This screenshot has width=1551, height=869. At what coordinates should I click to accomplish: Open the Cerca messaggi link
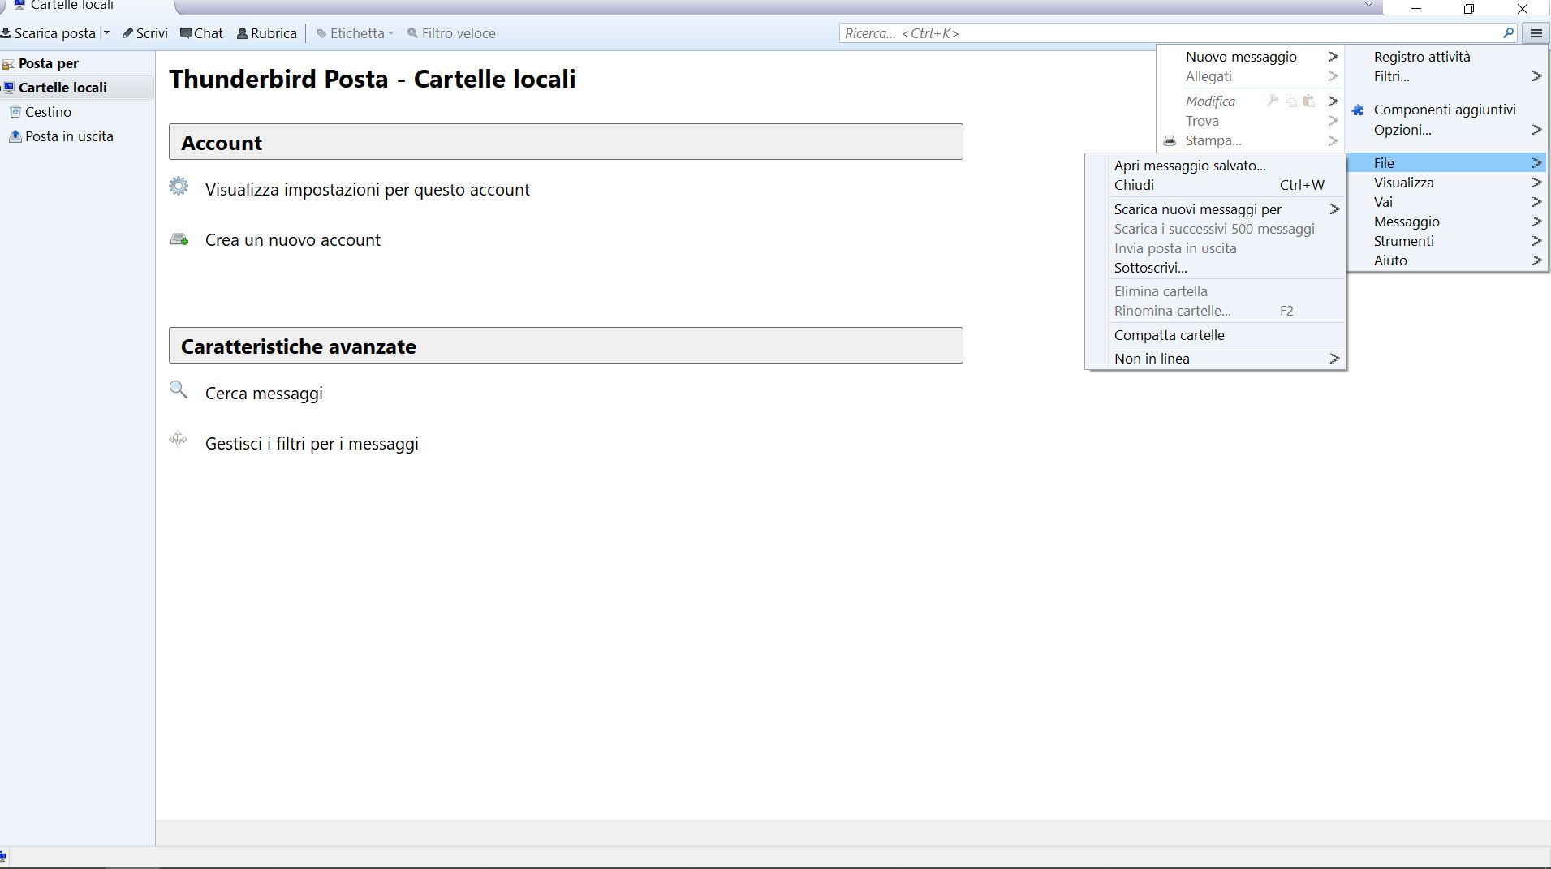coord(264,394)
